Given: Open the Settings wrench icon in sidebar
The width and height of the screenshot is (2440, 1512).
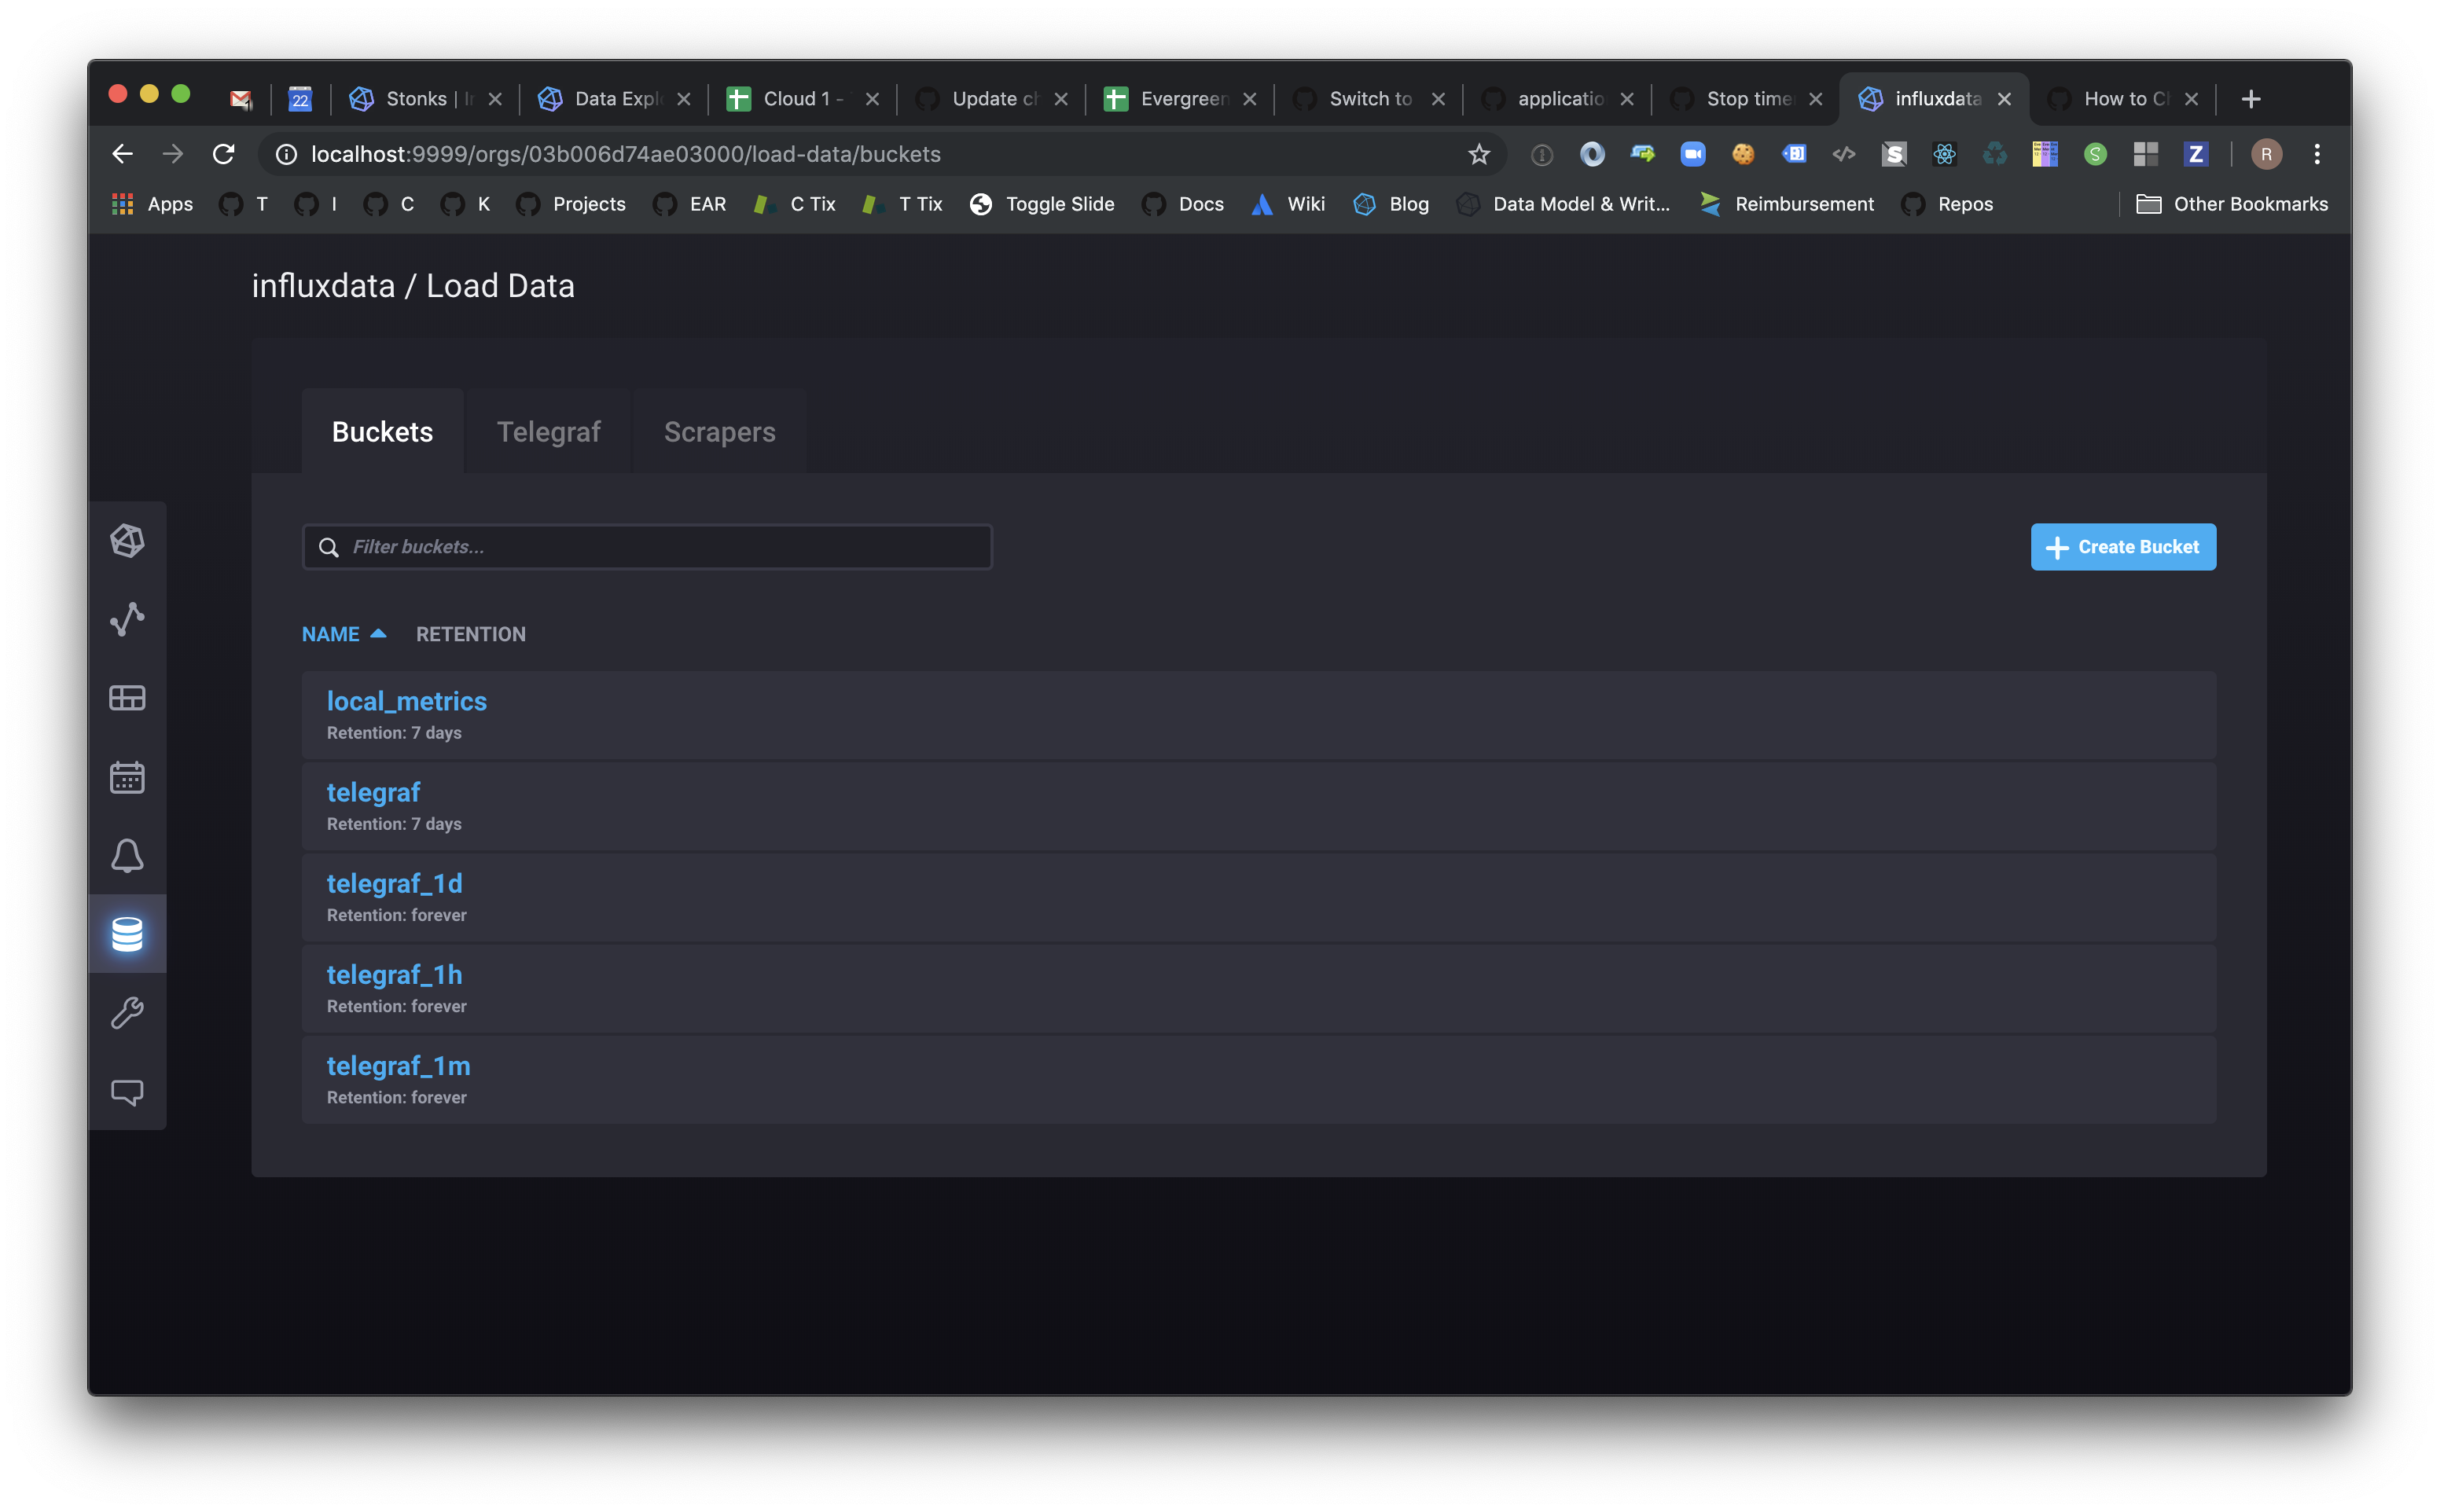Looking at the screenshot, I should pos(127,1013).
